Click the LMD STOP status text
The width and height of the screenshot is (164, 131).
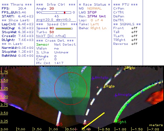coord(88,12)
